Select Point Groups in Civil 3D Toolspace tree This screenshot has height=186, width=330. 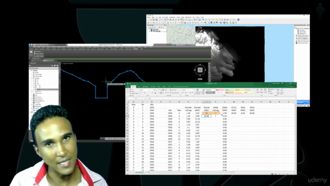click(38, 74)
